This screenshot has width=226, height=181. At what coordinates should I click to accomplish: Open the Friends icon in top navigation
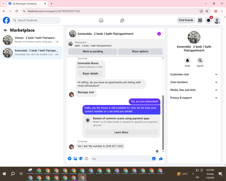click(x=122, y=20)
